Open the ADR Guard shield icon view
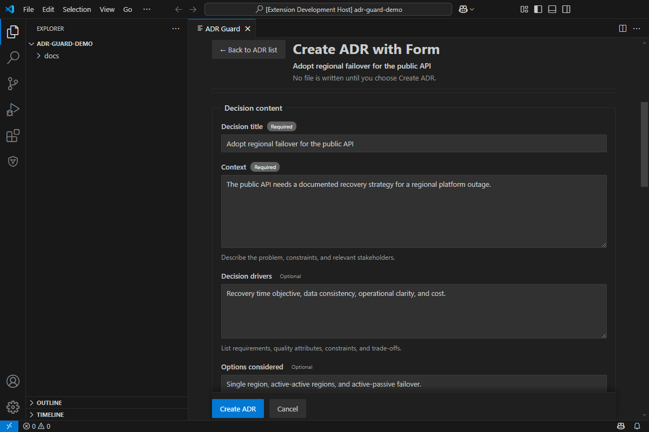649x432 pixels. pos(13,161)
